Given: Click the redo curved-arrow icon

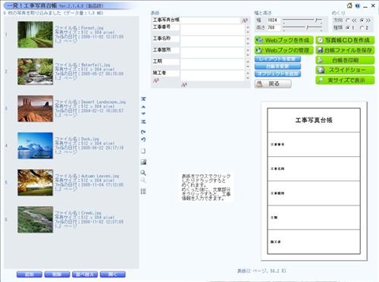Looking at the screenshot, I should tap(143, 132).
